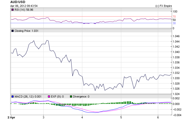Select the EXP (9): 0 legend text

tap(57, 97)
